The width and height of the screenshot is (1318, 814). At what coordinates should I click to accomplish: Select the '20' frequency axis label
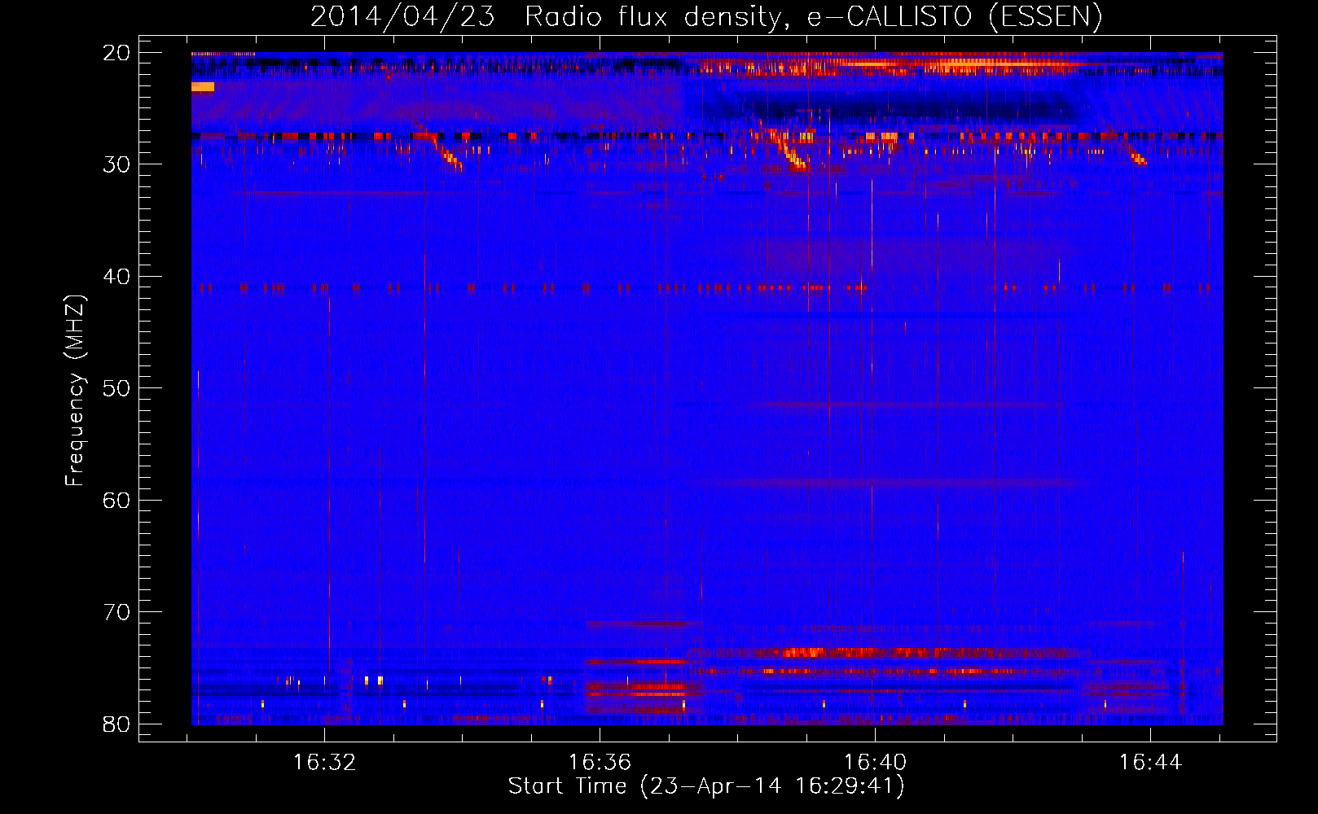[x=116, y=53]
